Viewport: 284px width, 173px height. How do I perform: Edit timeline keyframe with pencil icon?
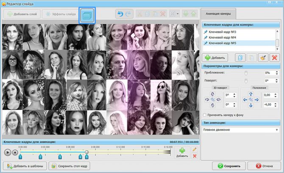195,149
